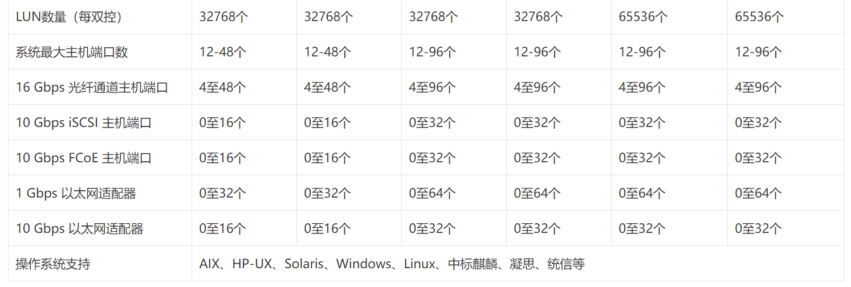Image resolution: width=851 pixels, height=287 pixels.
Task: Click the operating systems list starting with AIX
Action: click(x=392, y=264)
